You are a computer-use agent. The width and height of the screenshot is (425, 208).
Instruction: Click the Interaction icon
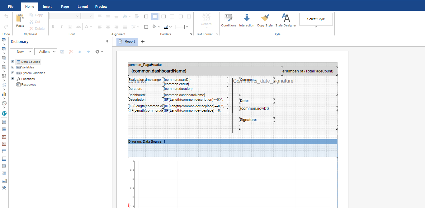point(247,20)
